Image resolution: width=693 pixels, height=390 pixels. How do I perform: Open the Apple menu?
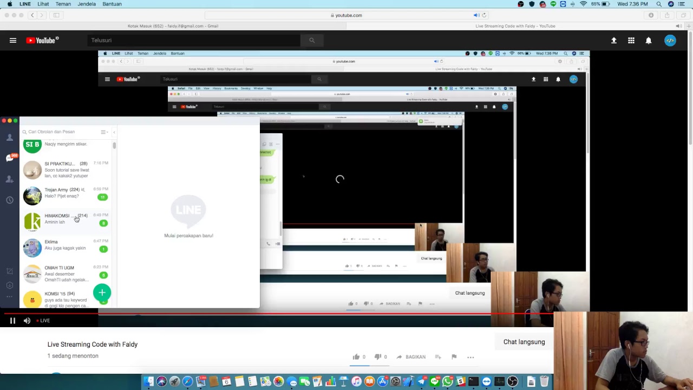coord(9,4)
